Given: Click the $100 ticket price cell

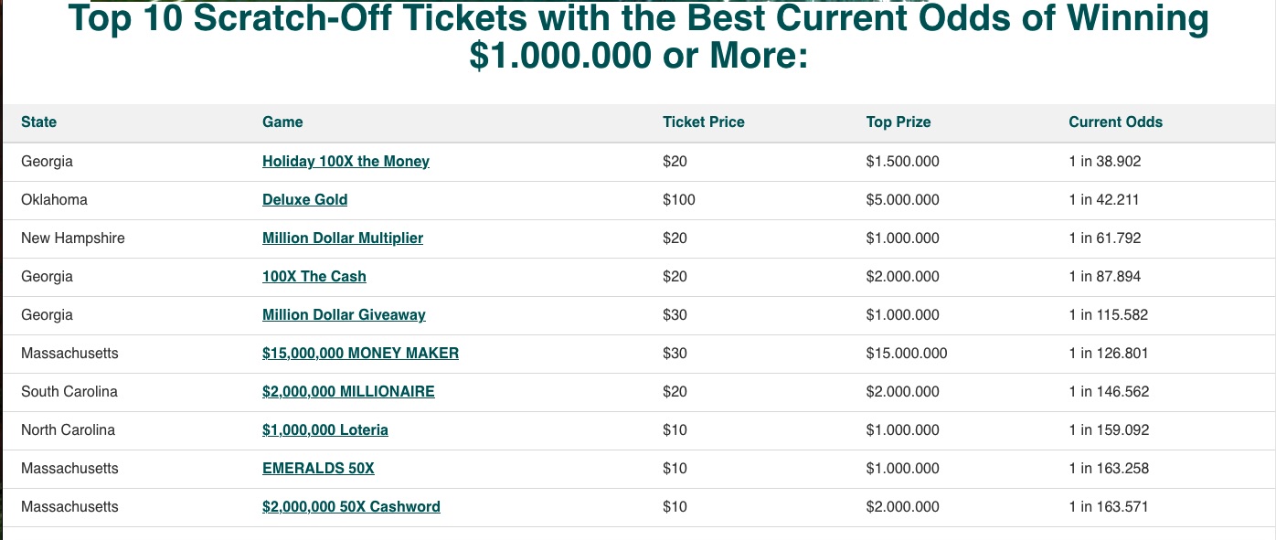Looking at the screenshot, I should pos(678,200).
